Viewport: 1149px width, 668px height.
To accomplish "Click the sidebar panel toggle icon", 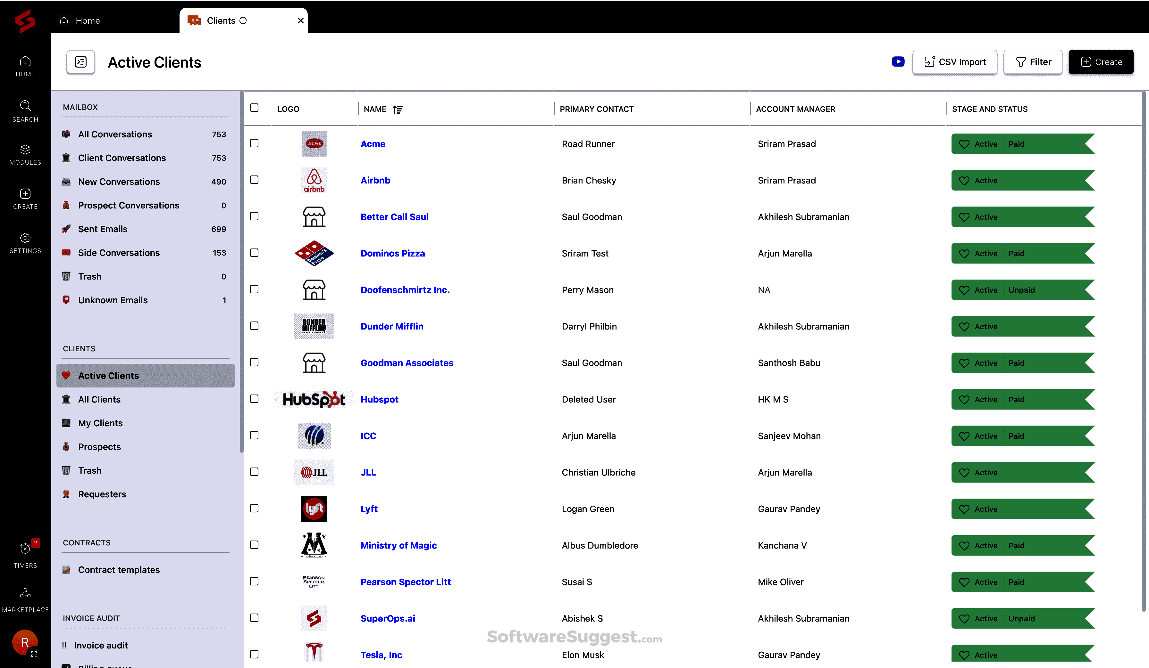I will coord(81,62).
